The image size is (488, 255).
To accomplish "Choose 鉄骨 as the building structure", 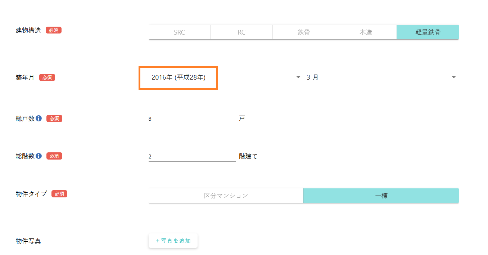I will (x=304, y=32).
